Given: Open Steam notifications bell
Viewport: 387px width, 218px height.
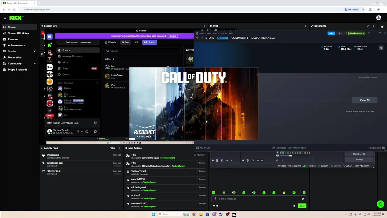Looking at the screenshot, I should [340, 33].
